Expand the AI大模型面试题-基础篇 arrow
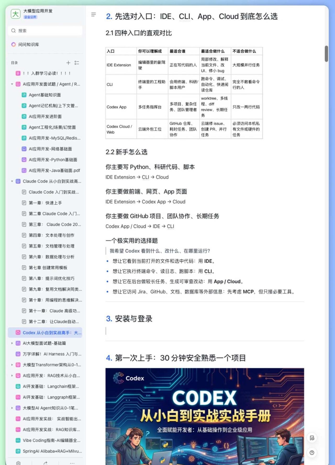Image resolution: width=335 pixels, height=465 pixels. pyautogui.click(x=12, y=343)
